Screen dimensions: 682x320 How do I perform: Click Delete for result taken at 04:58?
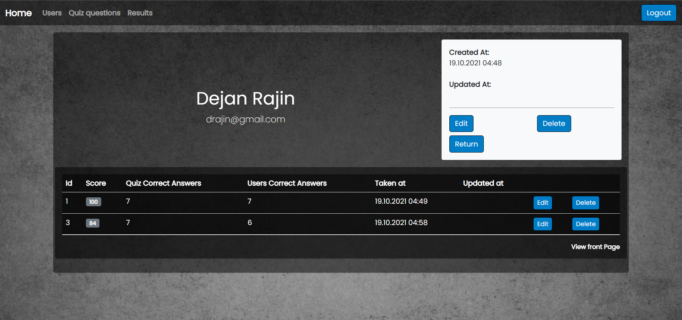pyautogui.click(x=585, y=224)
